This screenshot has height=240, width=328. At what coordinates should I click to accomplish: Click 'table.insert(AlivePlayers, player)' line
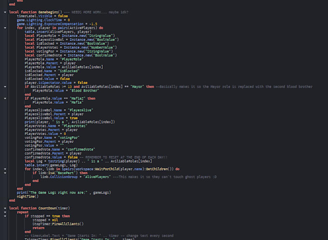pyautogui.click(x=58, y=32)
